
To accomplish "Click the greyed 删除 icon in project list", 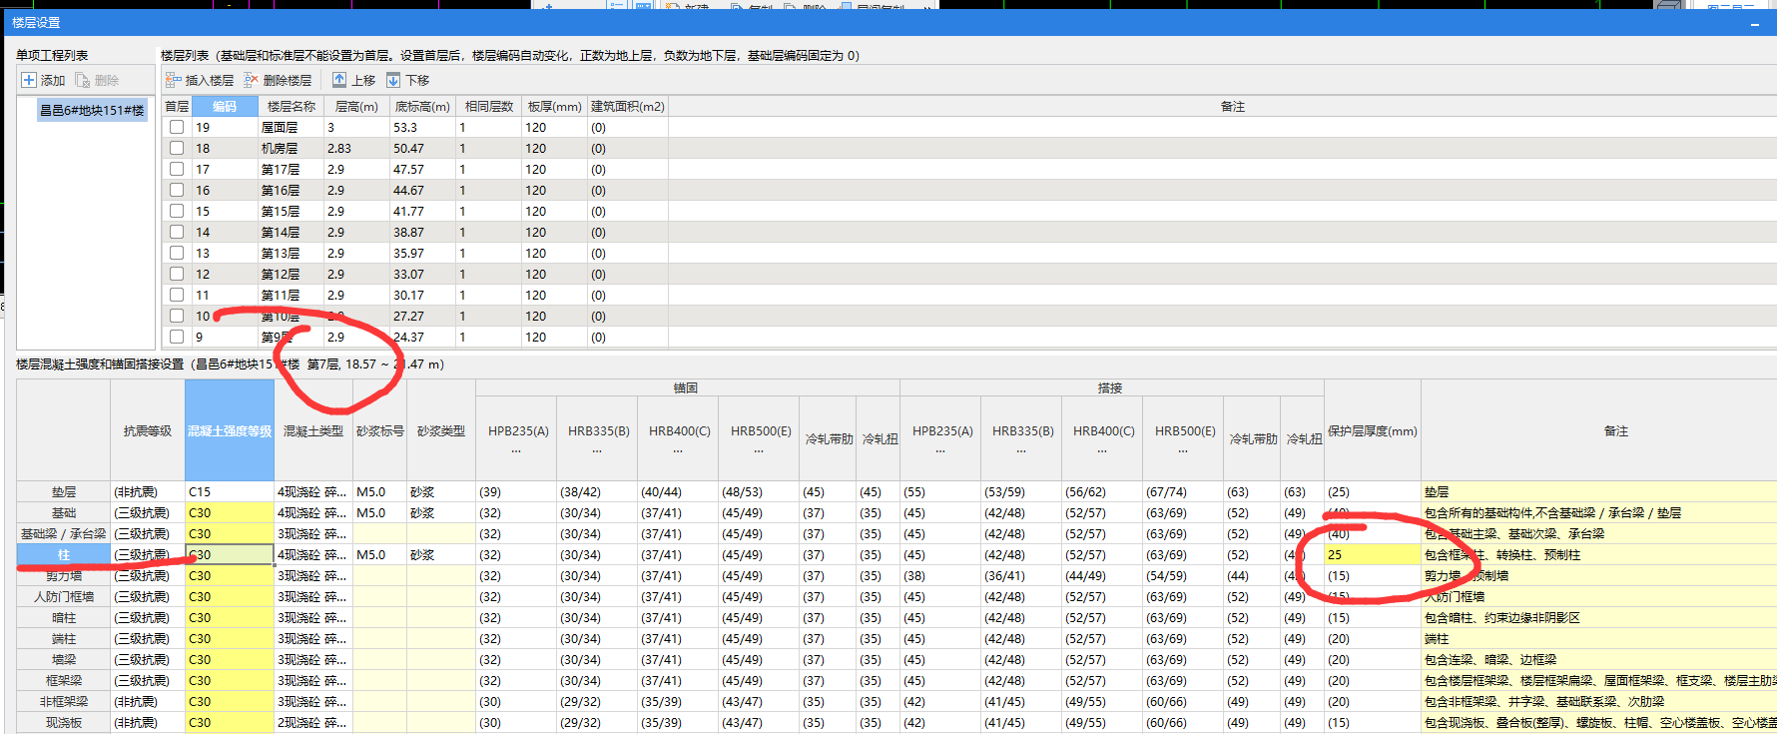I will (83, 80).
